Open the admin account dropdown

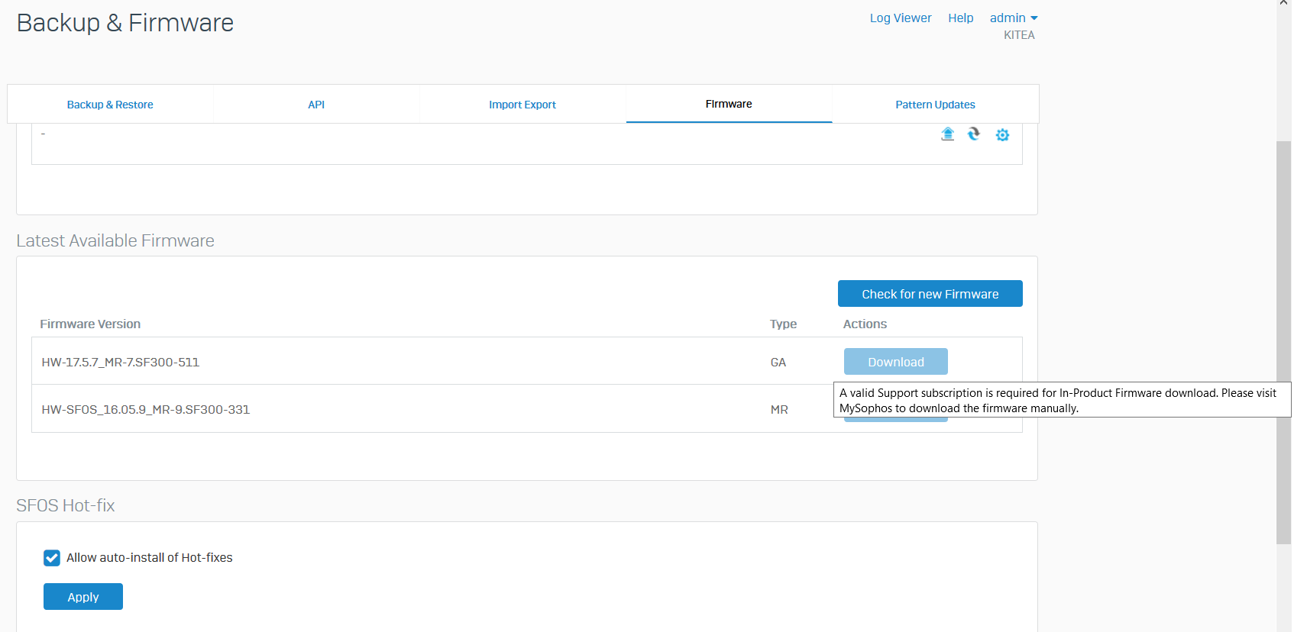1013,18
